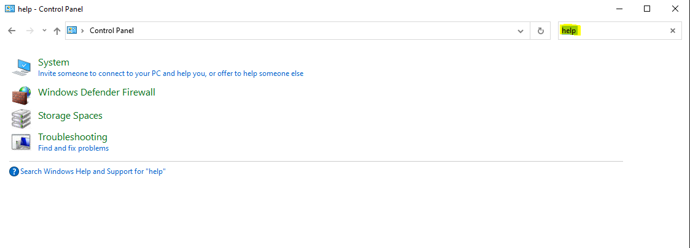Open the System heading link
Screen dimensions: 690x248
[x=53, y=62]
